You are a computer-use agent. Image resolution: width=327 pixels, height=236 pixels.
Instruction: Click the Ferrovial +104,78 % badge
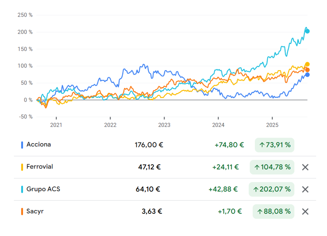pyautogui.click(x=271, y=167)
